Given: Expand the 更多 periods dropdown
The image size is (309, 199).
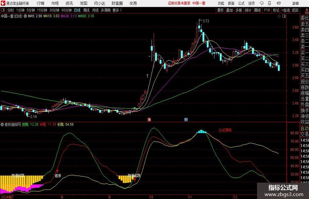Looking at the screenshot, I should pyautogui.click(x=117, y=10).
